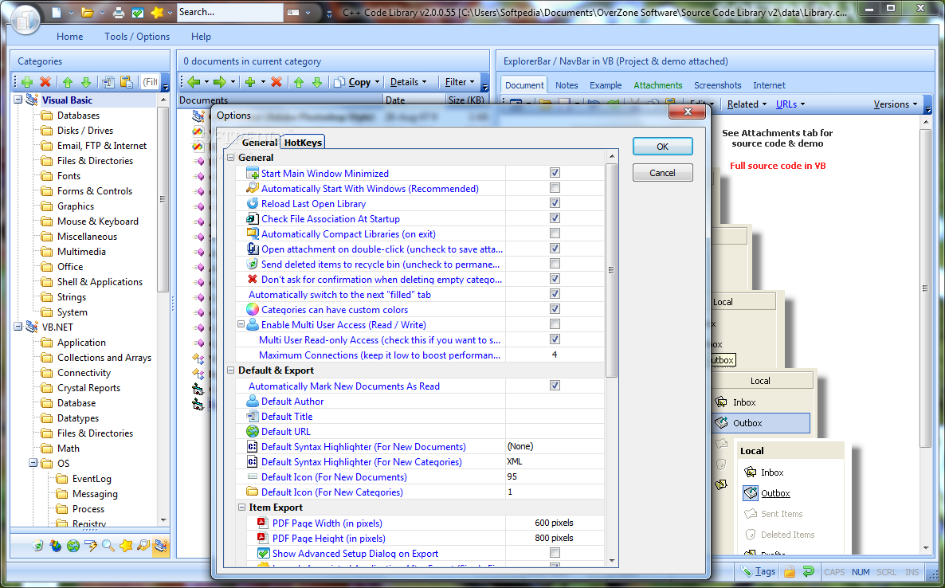Click the Tags button in status bar
The image size is (945, 588).
click(758, 572)
